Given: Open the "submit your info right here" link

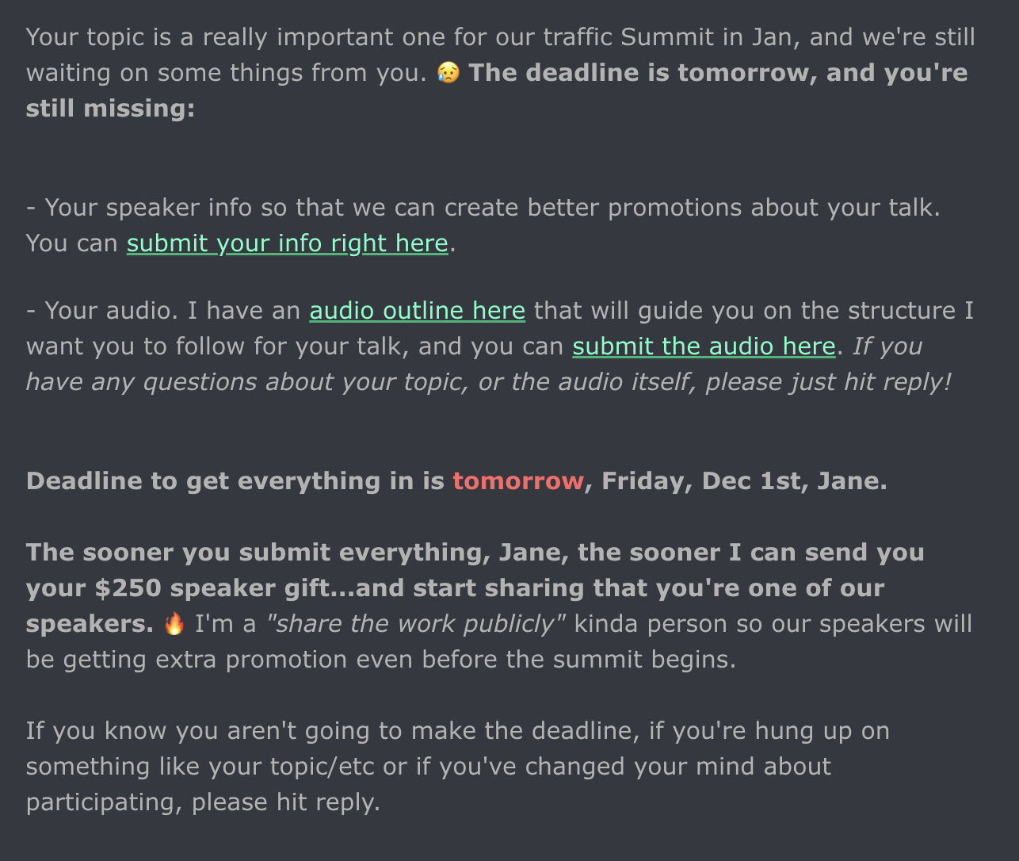Looking at the screenshot, I should click(287, 243).
